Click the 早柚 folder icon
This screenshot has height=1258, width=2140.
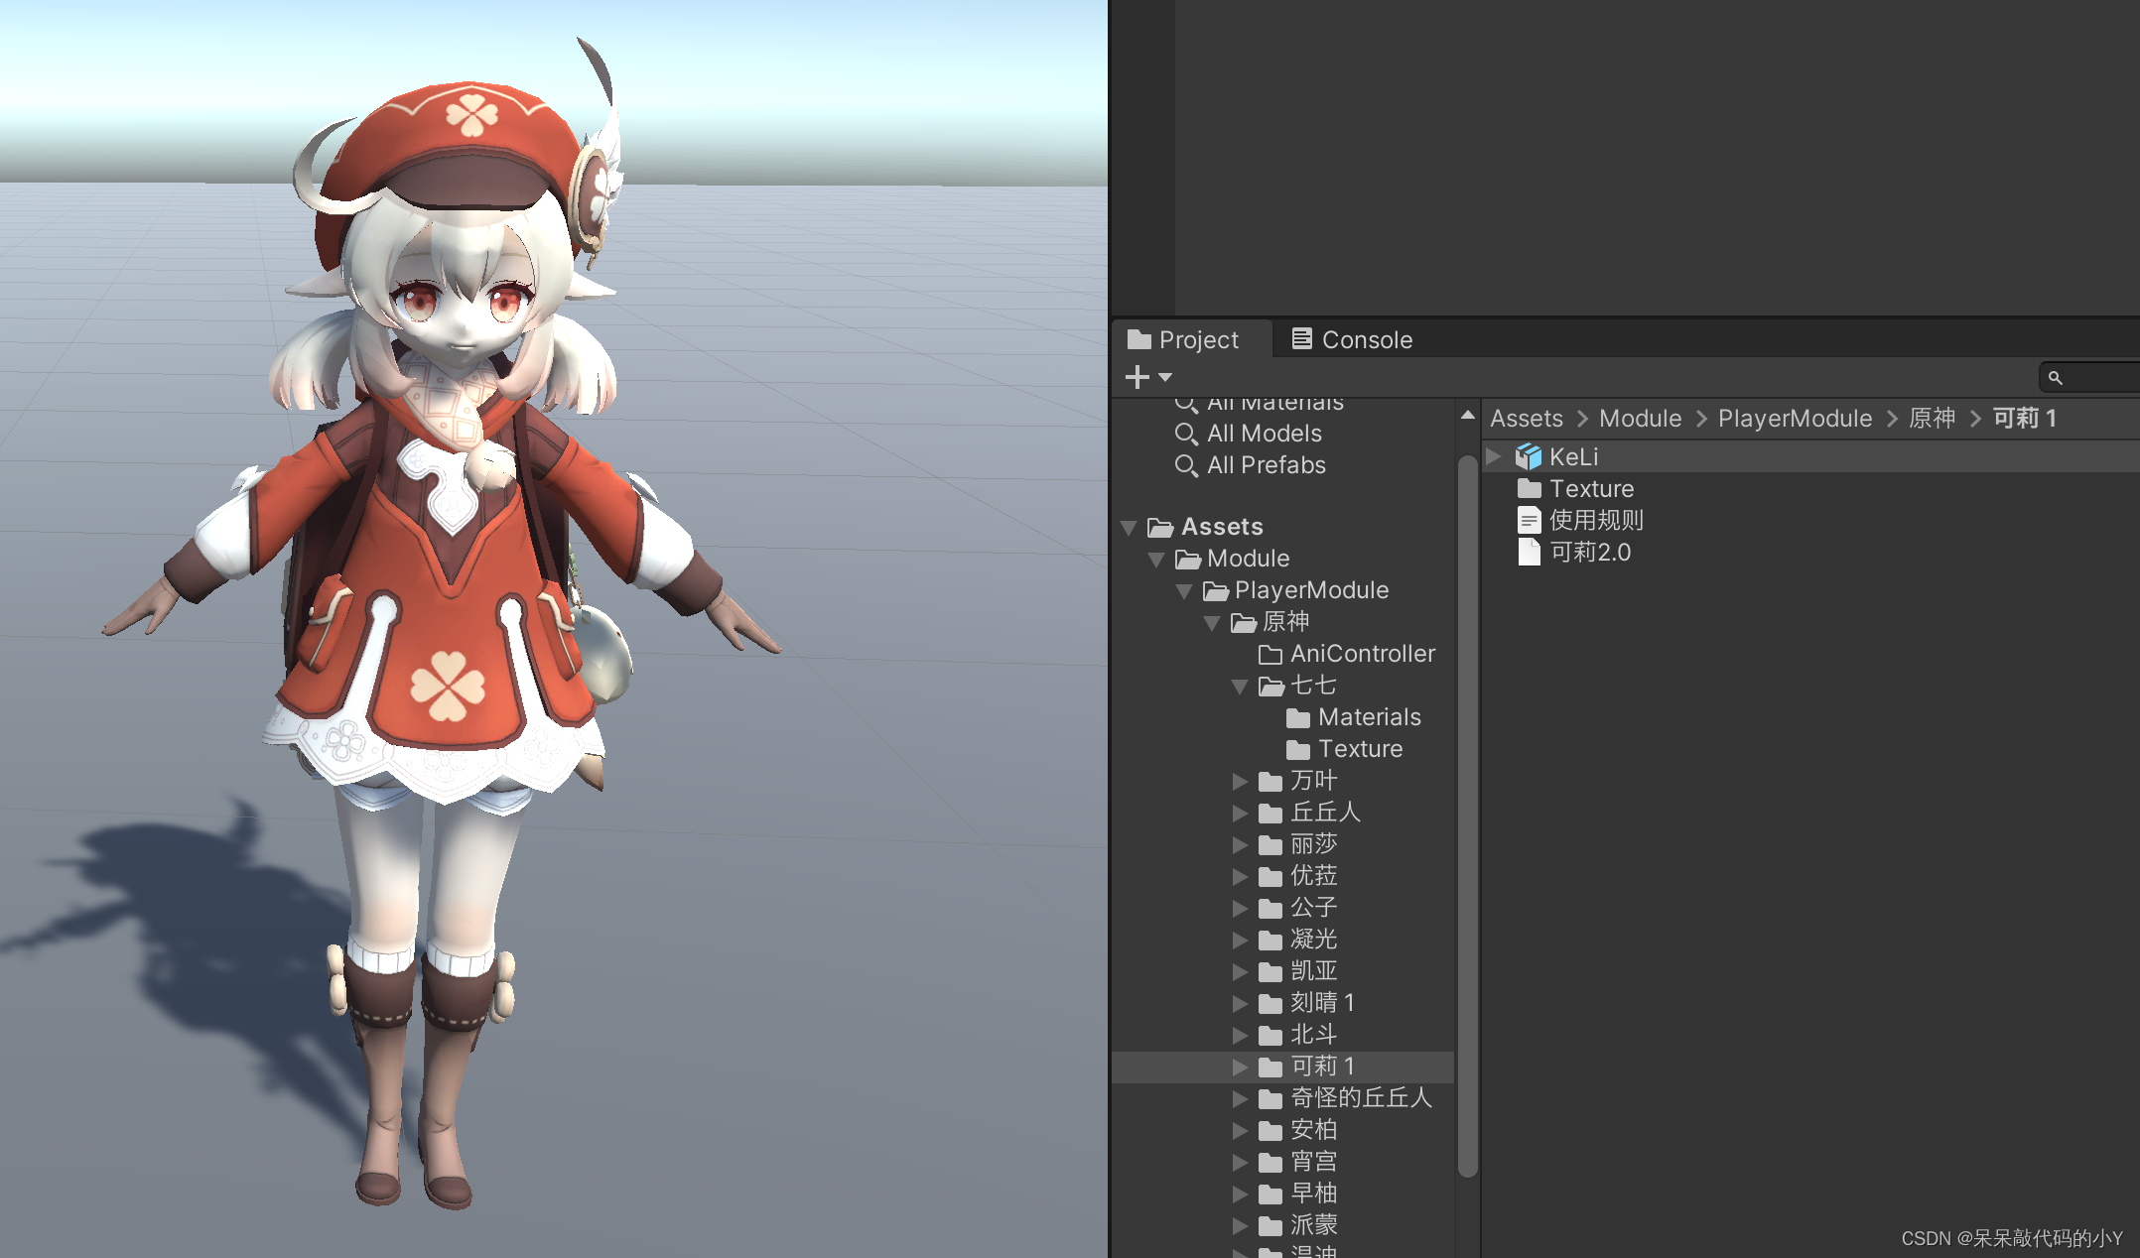click(1271, 1194)
